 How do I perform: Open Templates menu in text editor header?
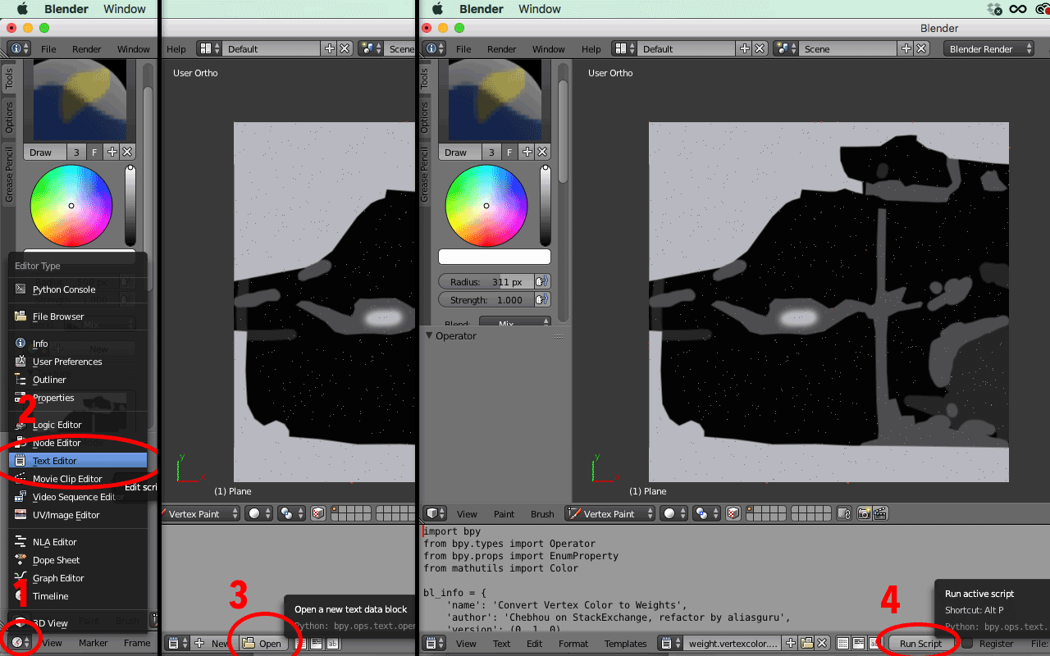tap(625, 644)
